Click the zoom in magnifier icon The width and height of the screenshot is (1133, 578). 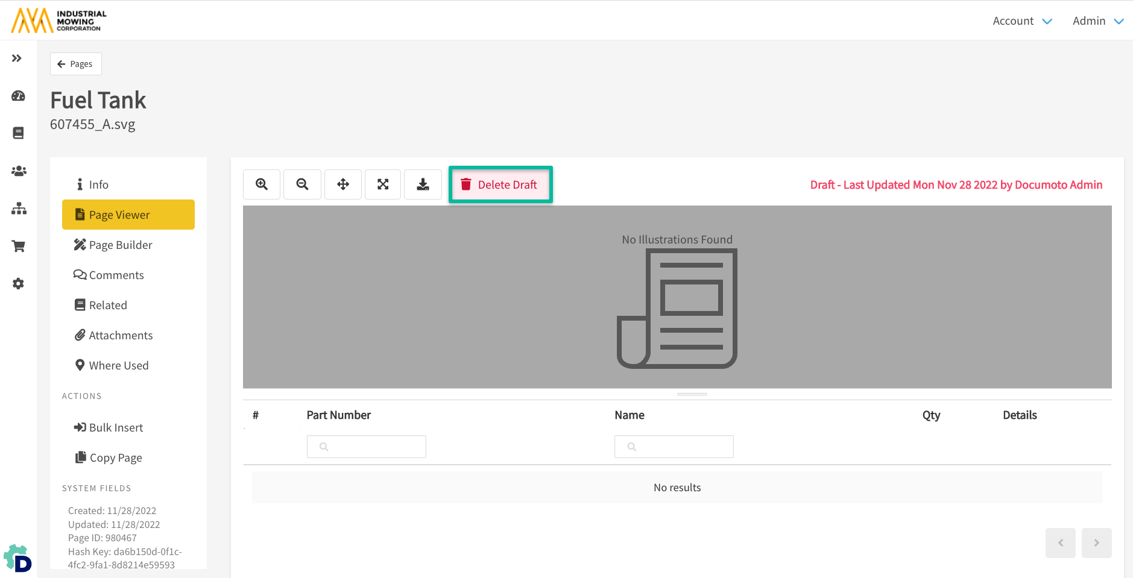[x=262, y=184]
